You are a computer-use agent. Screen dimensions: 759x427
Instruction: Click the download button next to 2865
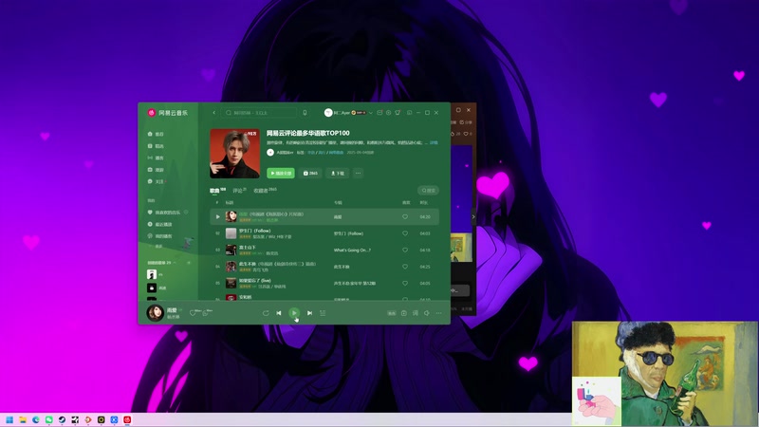pyautogui.click(x=338, y=173)
